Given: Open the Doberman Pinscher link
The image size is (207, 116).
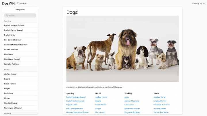Looking at the screenshot, I should point(132,109).
